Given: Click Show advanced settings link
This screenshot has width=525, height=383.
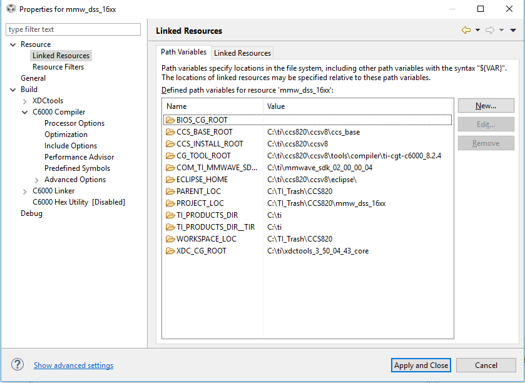Looking at the screenshot, I should [x=73, y=365].
